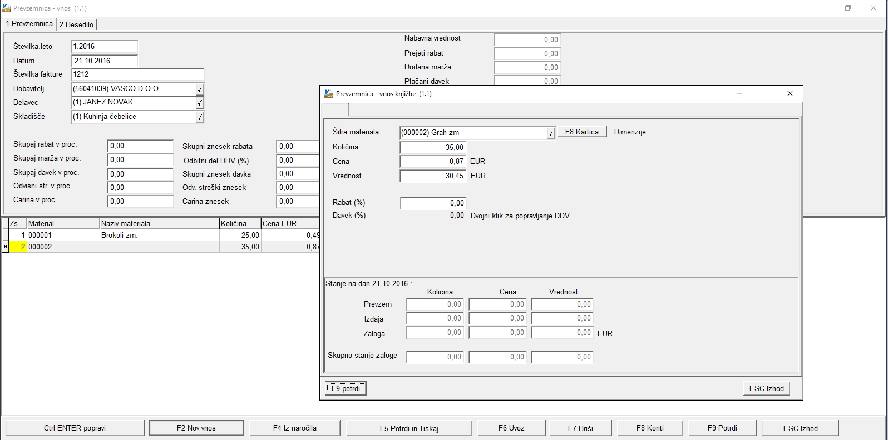The width and height of the screenshot is (888, 440).
Task: Click the F7 Briši button
Action: (580, 428)
